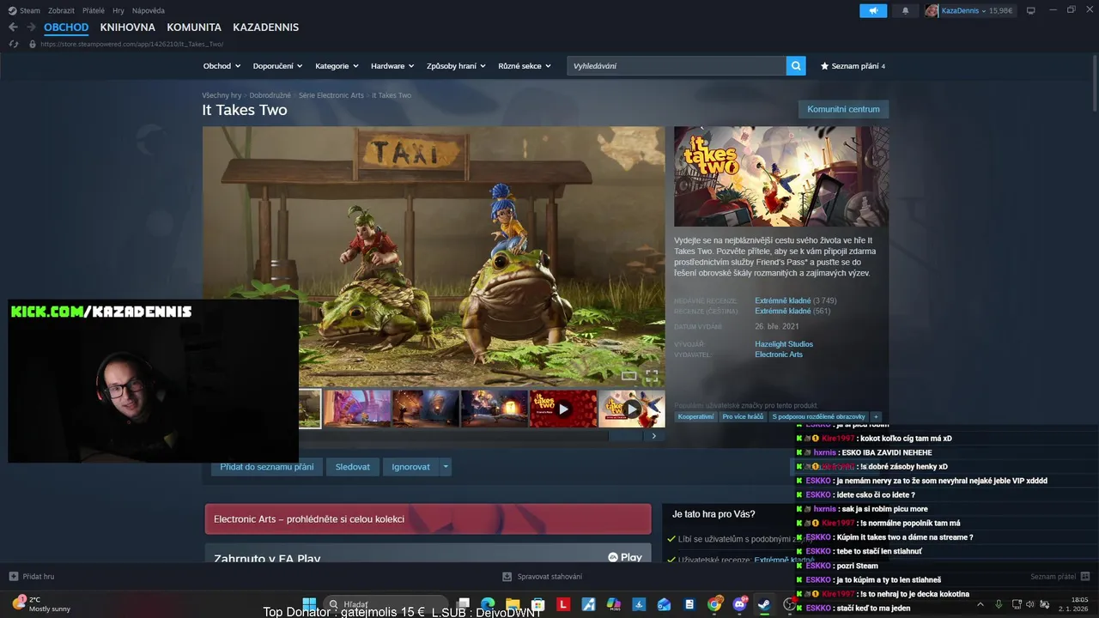This screenshot has height=618, width=1099.
Task: Open the Hazelight Studios developer link
Action: [x=784, y=344]
